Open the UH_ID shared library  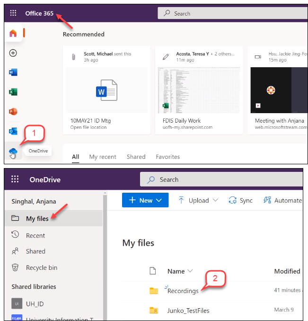[35, 304]
